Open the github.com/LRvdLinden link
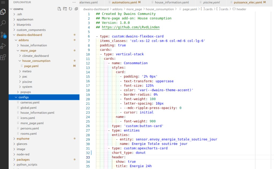This screenshot has width=274, height=169. [131, 27]
